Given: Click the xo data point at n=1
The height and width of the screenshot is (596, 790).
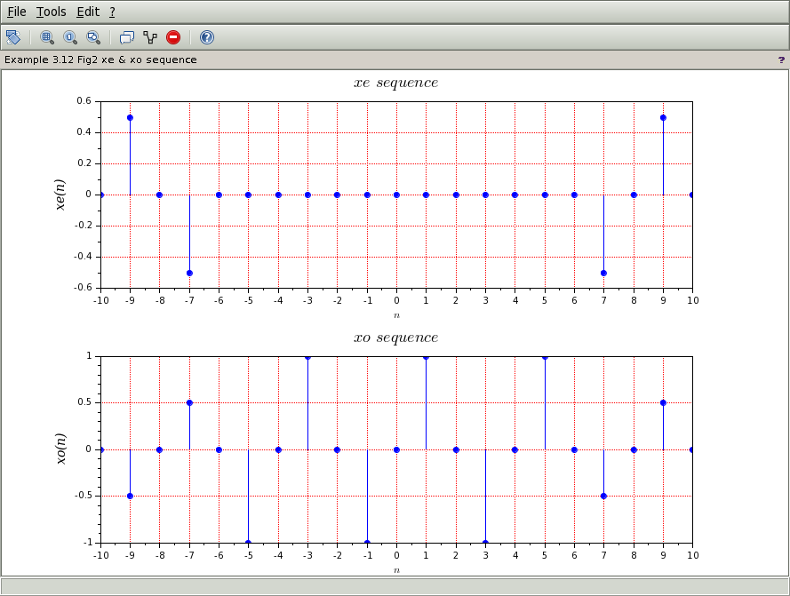Looking at the screenshot, I should (x=426, y=357).
